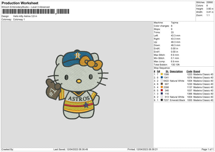Click the 'Up:' measurement label
The width and height of the screenshot is (215, 152).
tap(156, 42)
